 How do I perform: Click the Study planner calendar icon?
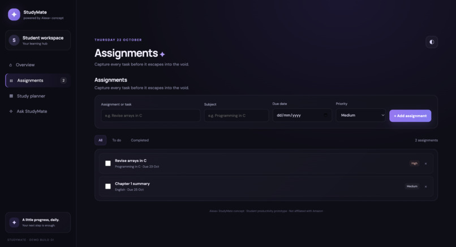[x=11, y=96]
